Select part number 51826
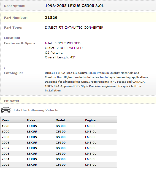Image resolution: width=157 pixels, height=173 pixels. tap(51, 18)
